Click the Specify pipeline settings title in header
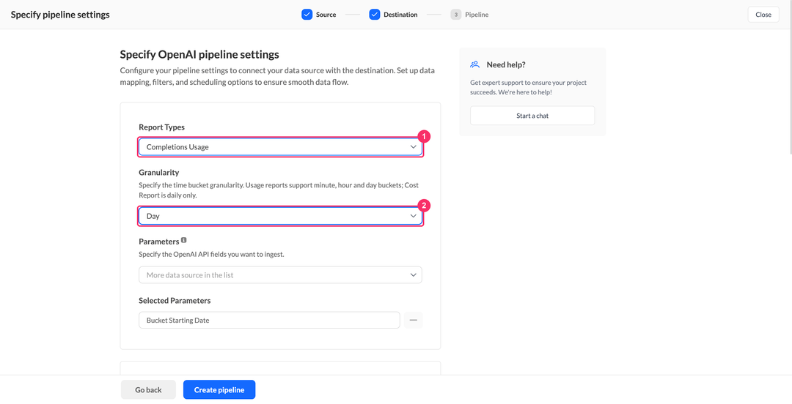The image size is (792, 404). coord(60,15)
